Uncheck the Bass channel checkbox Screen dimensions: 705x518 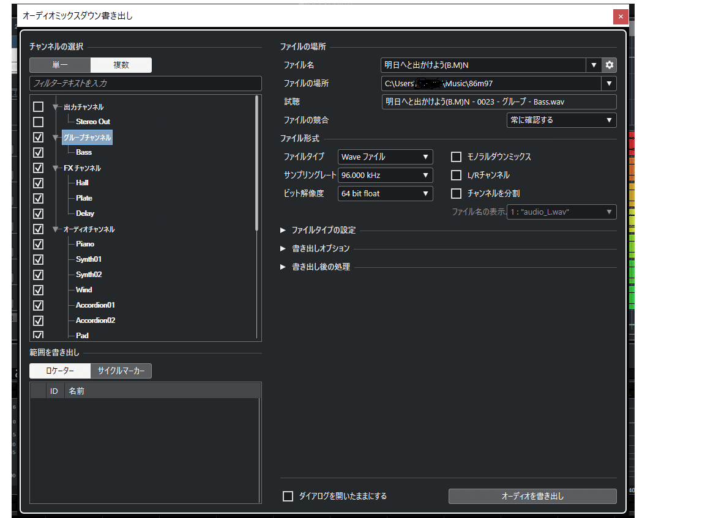38,153
